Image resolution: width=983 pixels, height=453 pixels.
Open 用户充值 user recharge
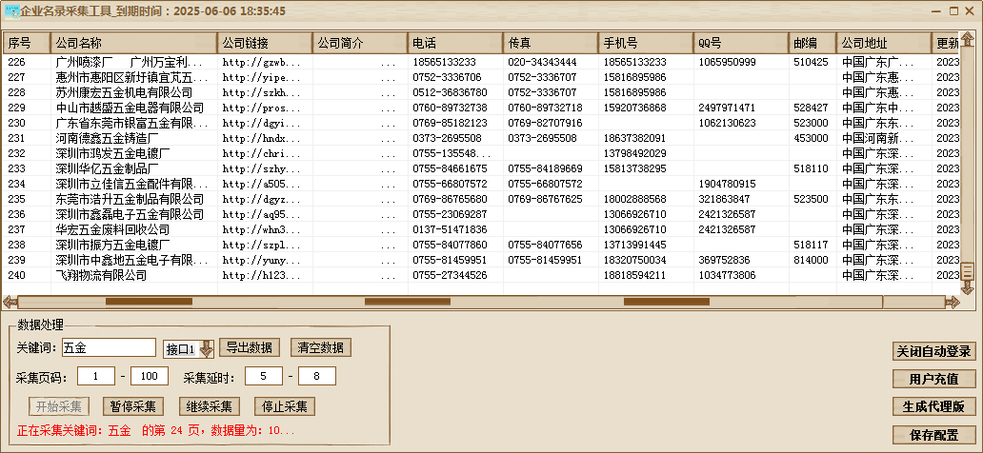[933, 379]
